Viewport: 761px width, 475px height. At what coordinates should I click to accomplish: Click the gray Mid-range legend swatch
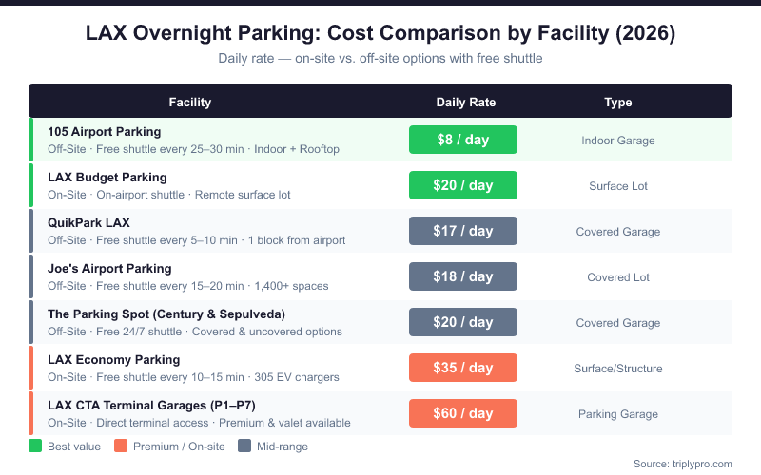244,446
